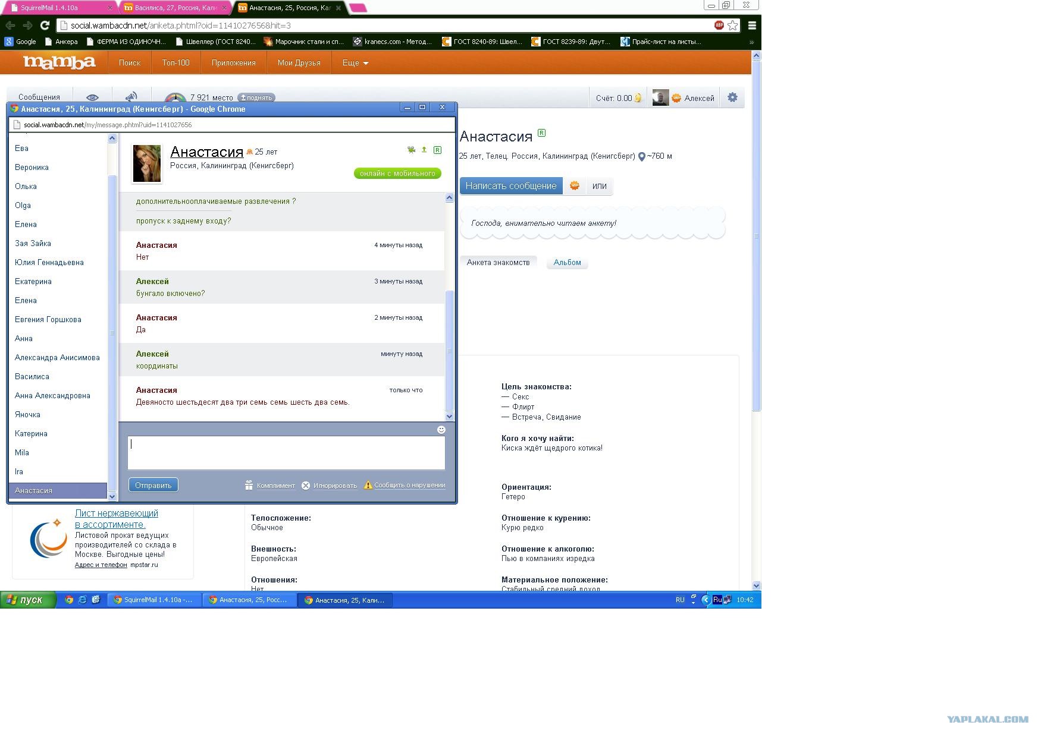Click the Chrome reload page icon

click(45, 25)
